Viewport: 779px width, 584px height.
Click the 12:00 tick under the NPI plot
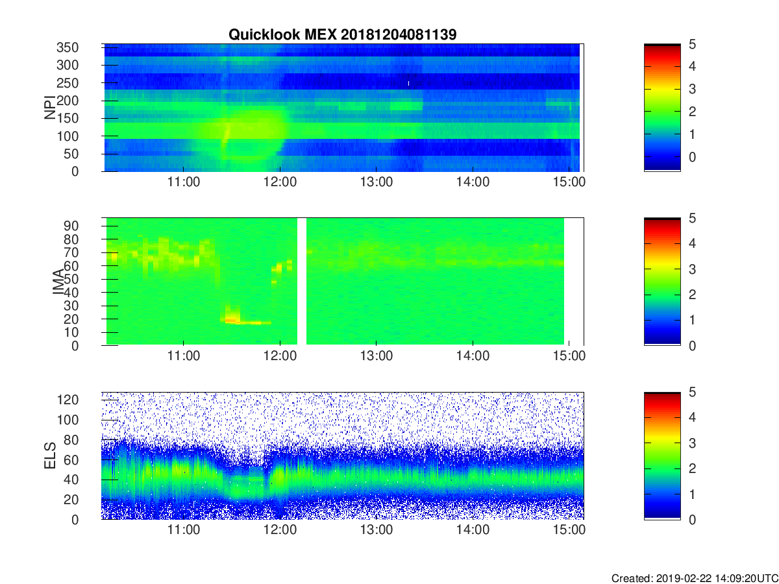click(x=280, y=182)
